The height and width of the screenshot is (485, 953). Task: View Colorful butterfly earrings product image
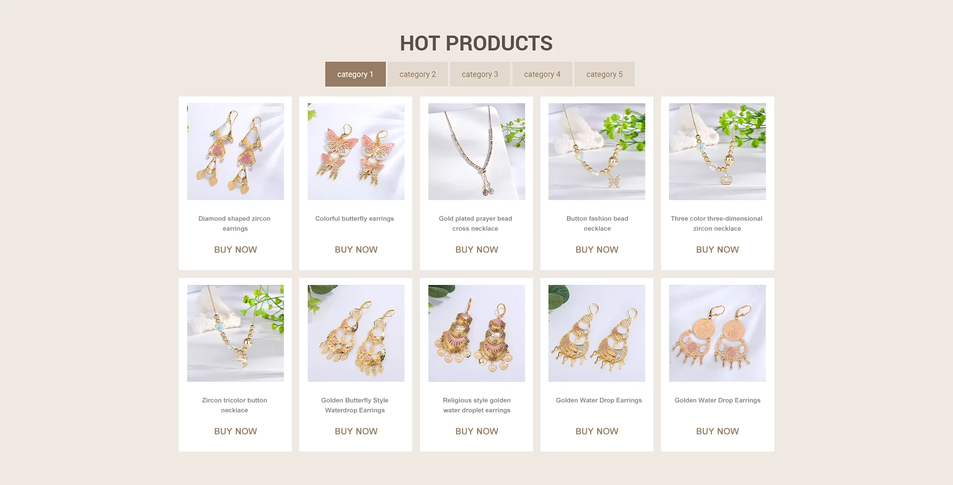[356, 151]
